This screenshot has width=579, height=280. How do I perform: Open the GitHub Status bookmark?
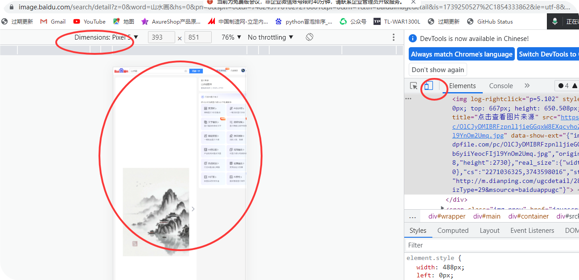(x=490, y=21)
